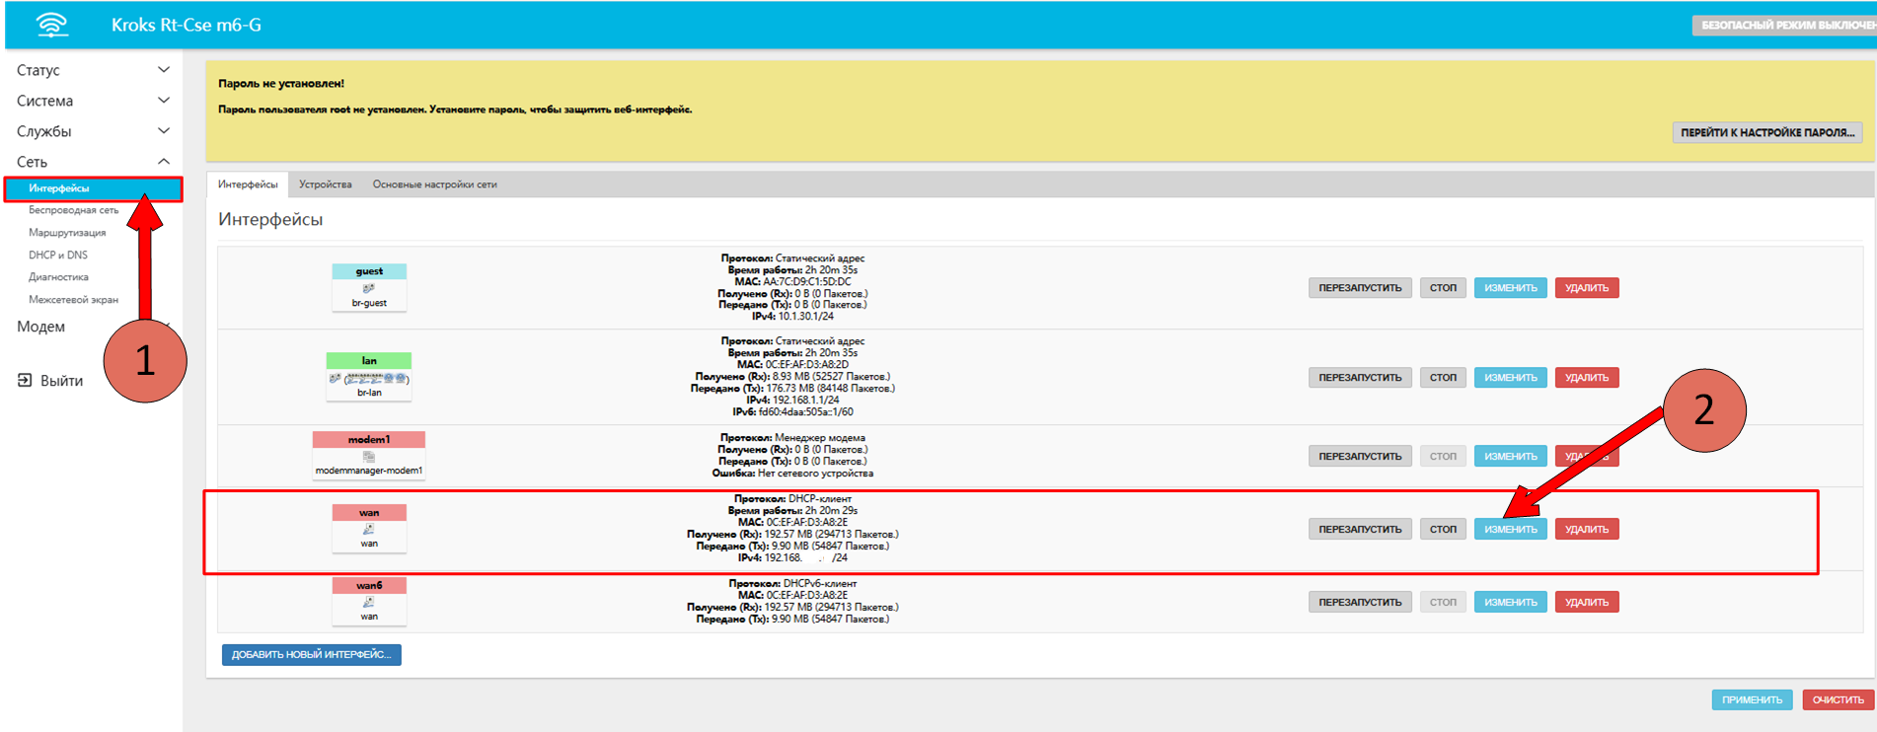
Task: Expand the Система sidebar section
Action: pos(91,101)
